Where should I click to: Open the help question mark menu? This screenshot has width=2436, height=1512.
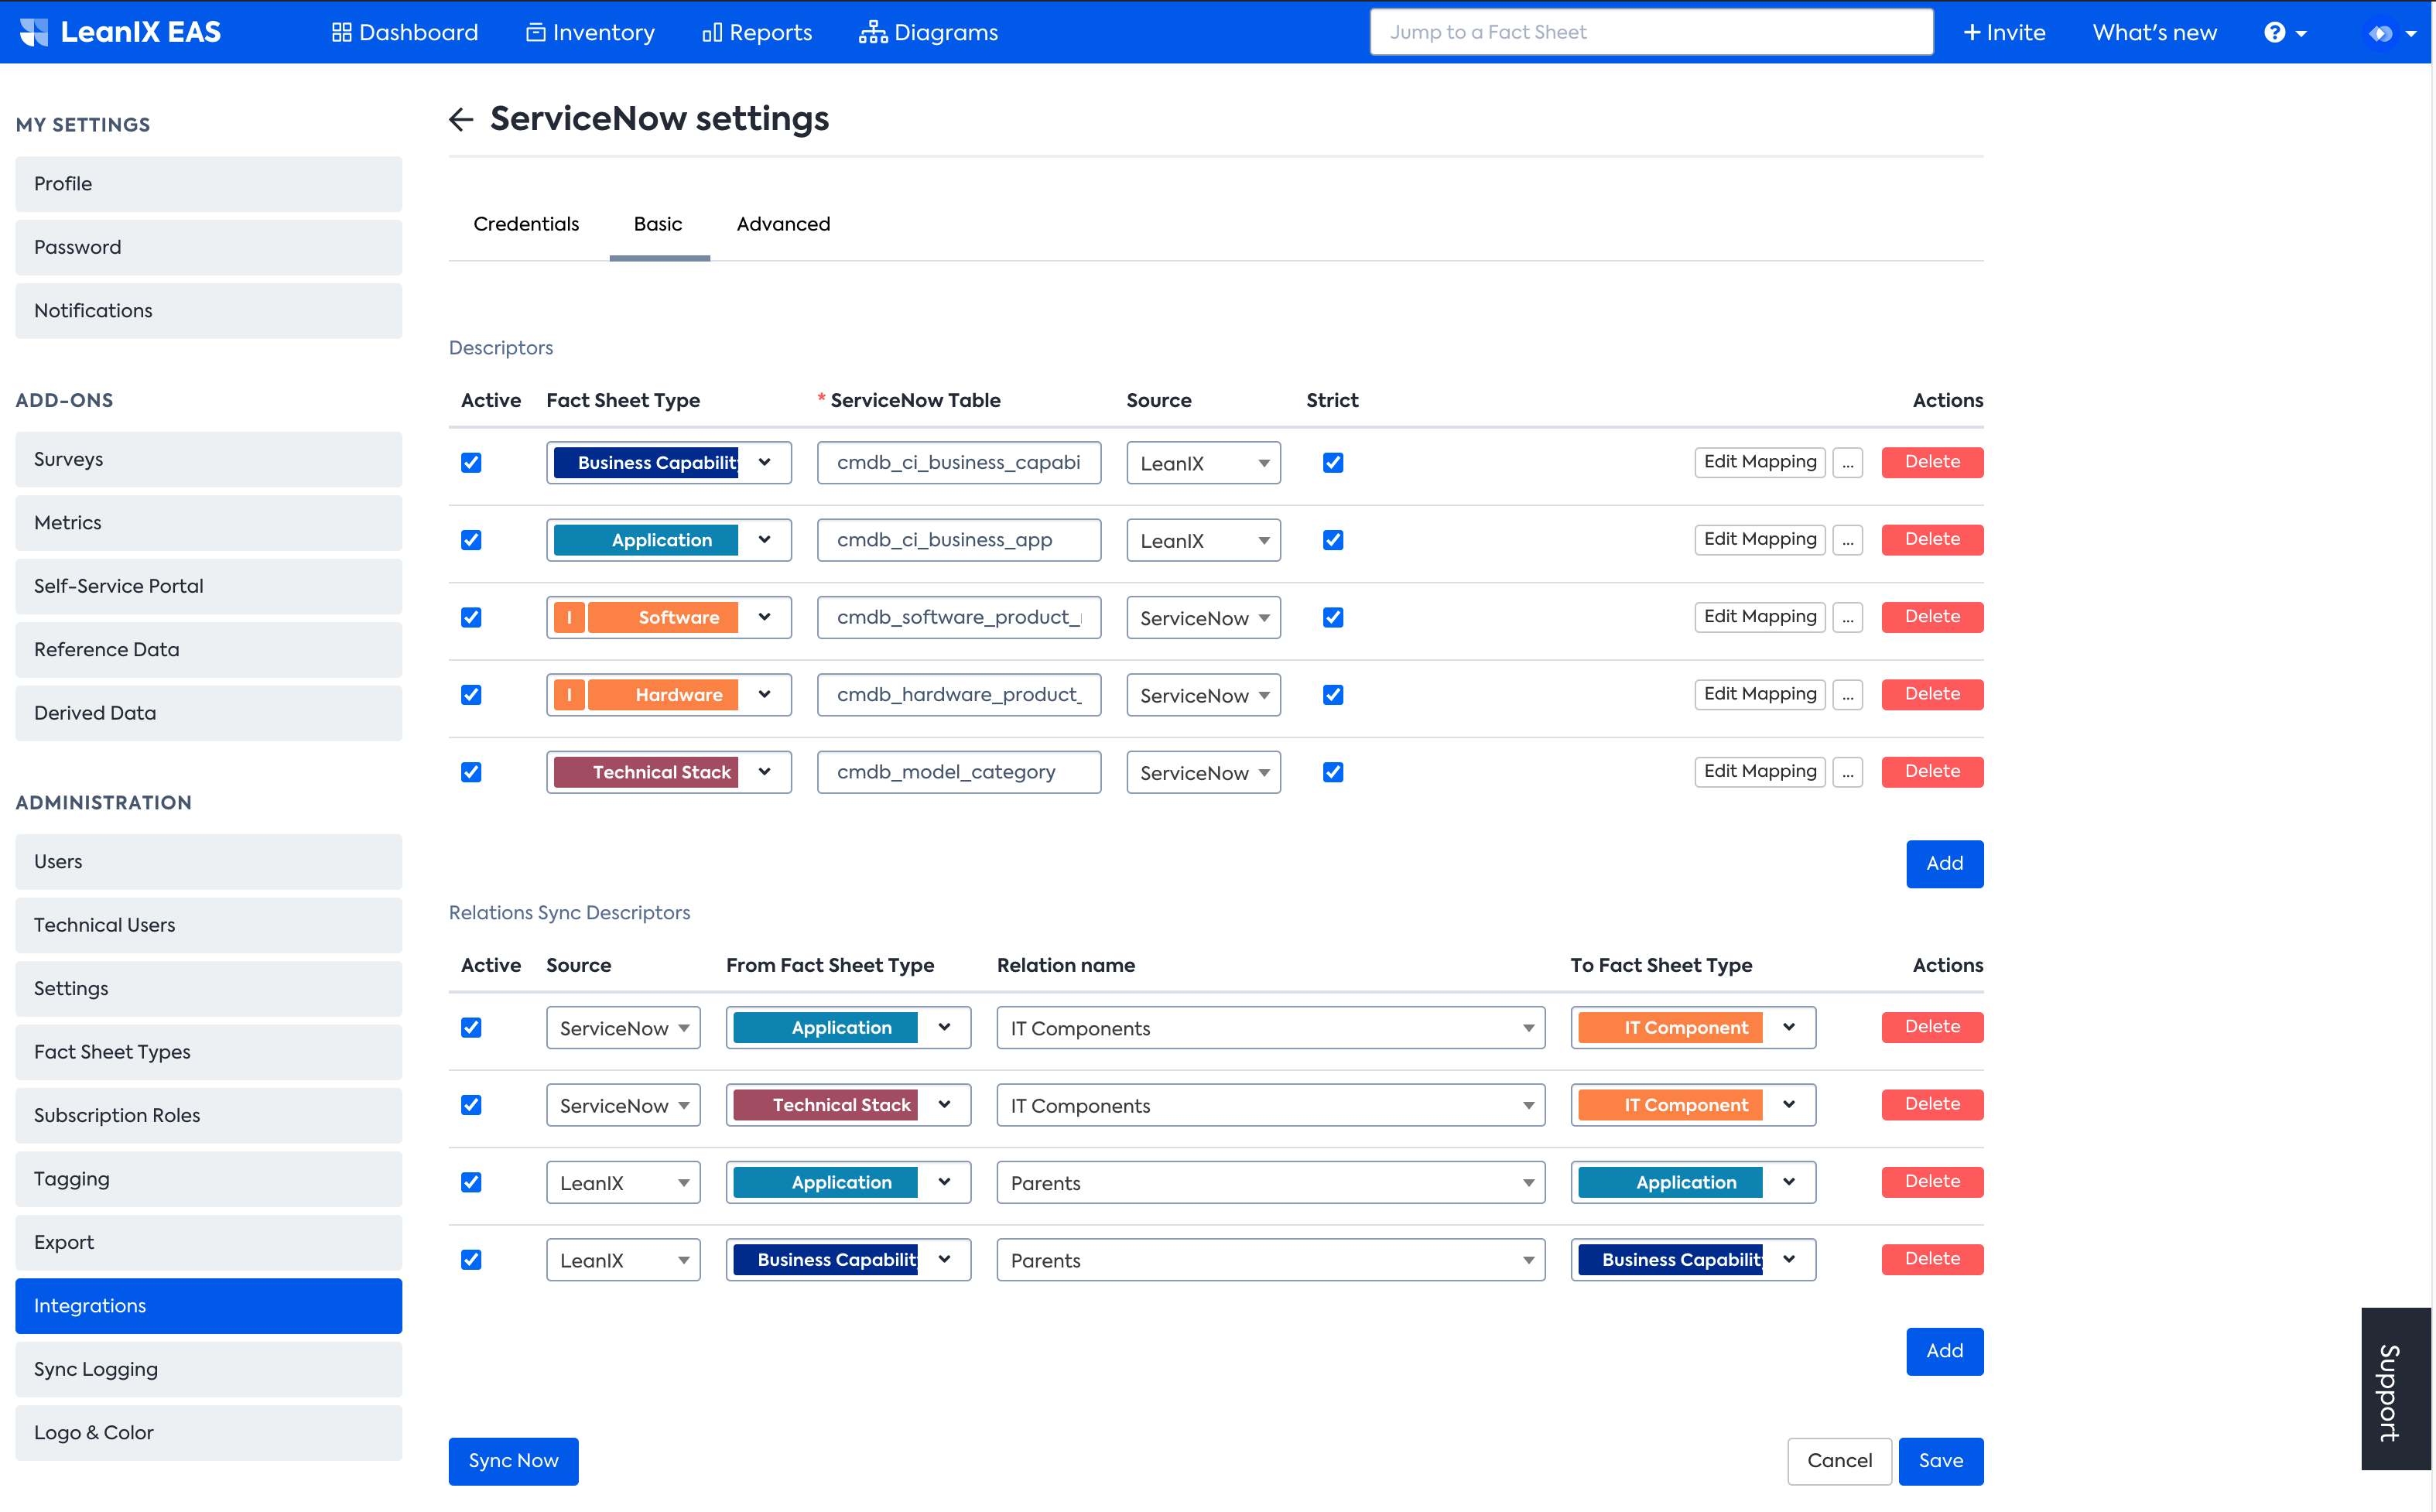2284,32
